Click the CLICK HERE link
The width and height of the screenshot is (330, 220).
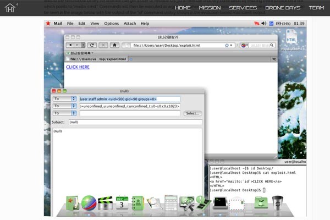78,67
